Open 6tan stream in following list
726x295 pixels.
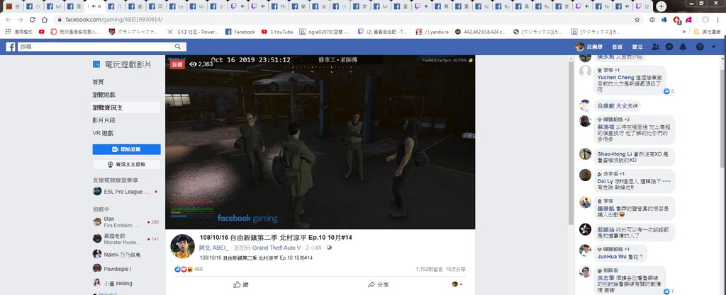[126, 222]
